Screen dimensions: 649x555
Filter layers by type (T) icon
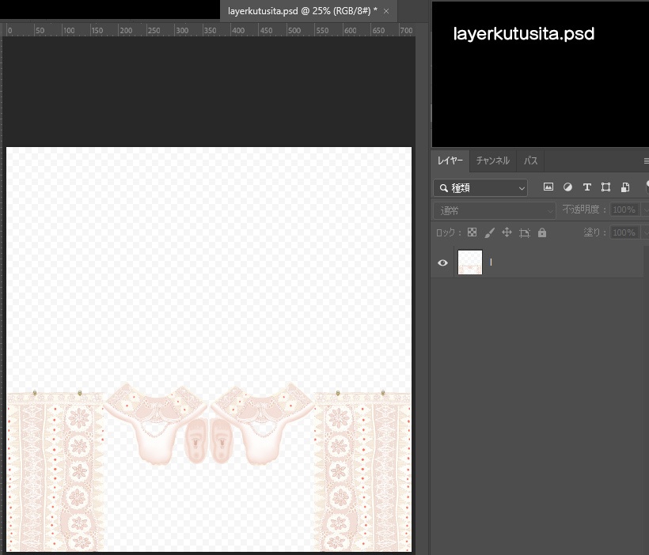pos(587,187)
